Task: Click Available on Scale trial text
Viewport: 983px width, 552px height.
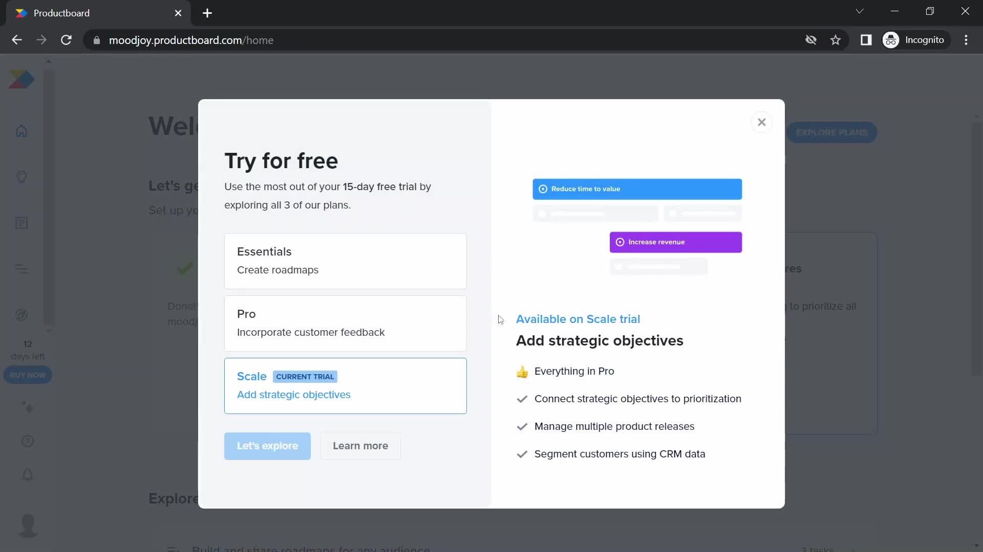Action: (578, 319)
